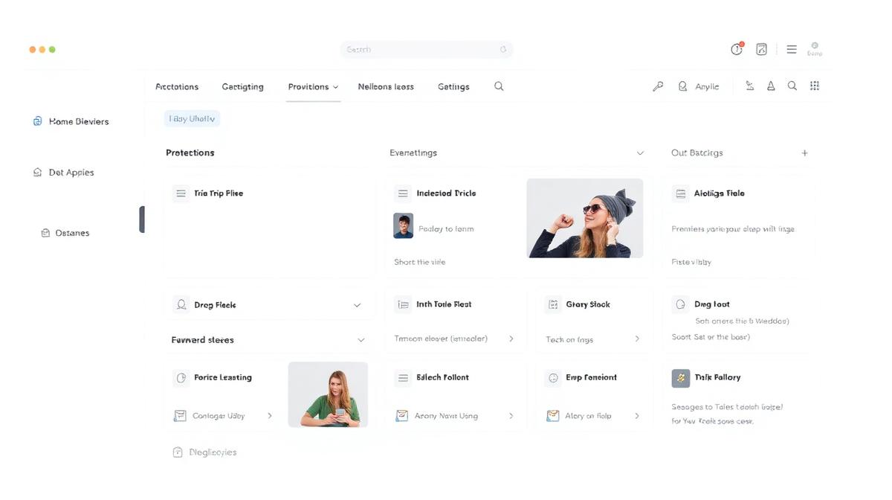
Task: Click the person icon beside Drag Fleck
Action: pos(181,305)
